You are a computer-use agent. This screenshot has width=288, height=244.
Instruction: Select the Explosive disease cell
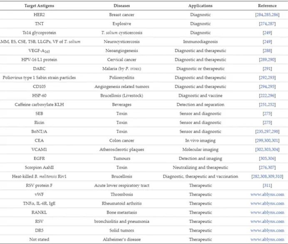(122, 24)
